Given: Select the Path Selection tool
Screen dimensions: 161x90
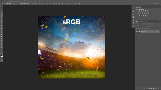Looking at the screenshot, I should 2,43.
